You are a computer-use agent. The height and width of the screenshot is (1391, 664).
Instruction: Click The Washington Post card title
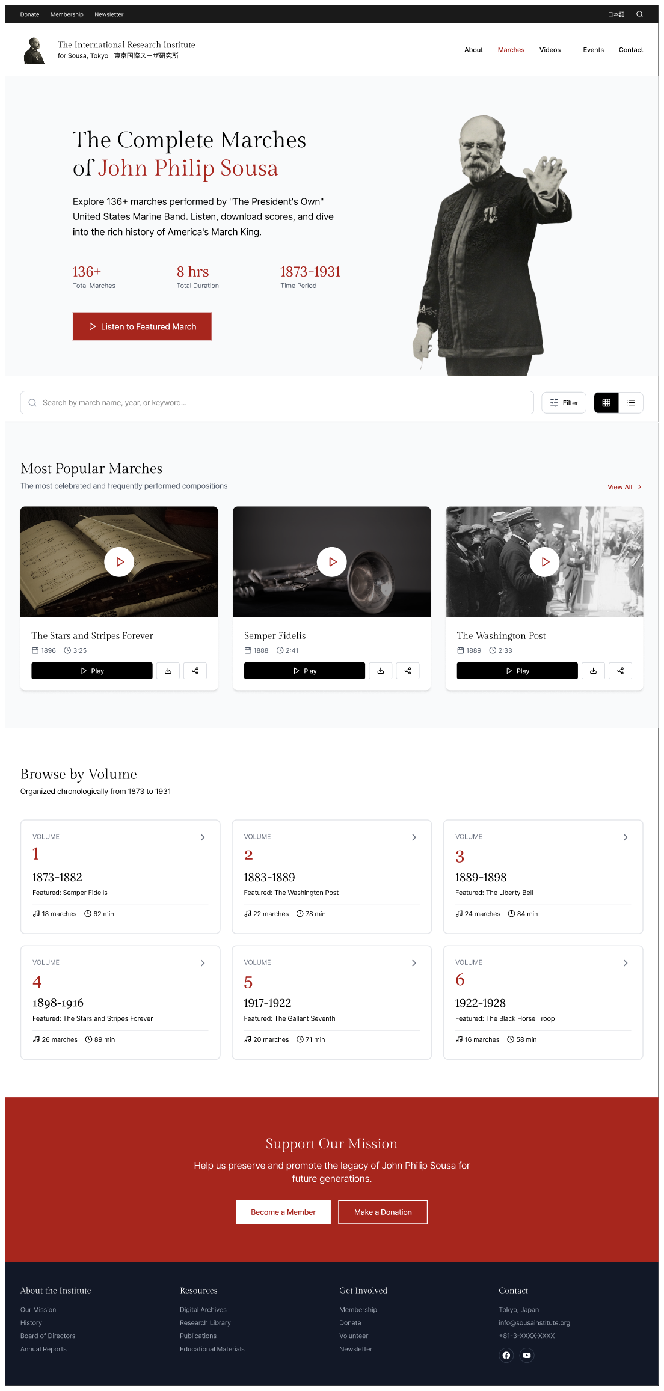pyautogui.click(x=501, y=636)
